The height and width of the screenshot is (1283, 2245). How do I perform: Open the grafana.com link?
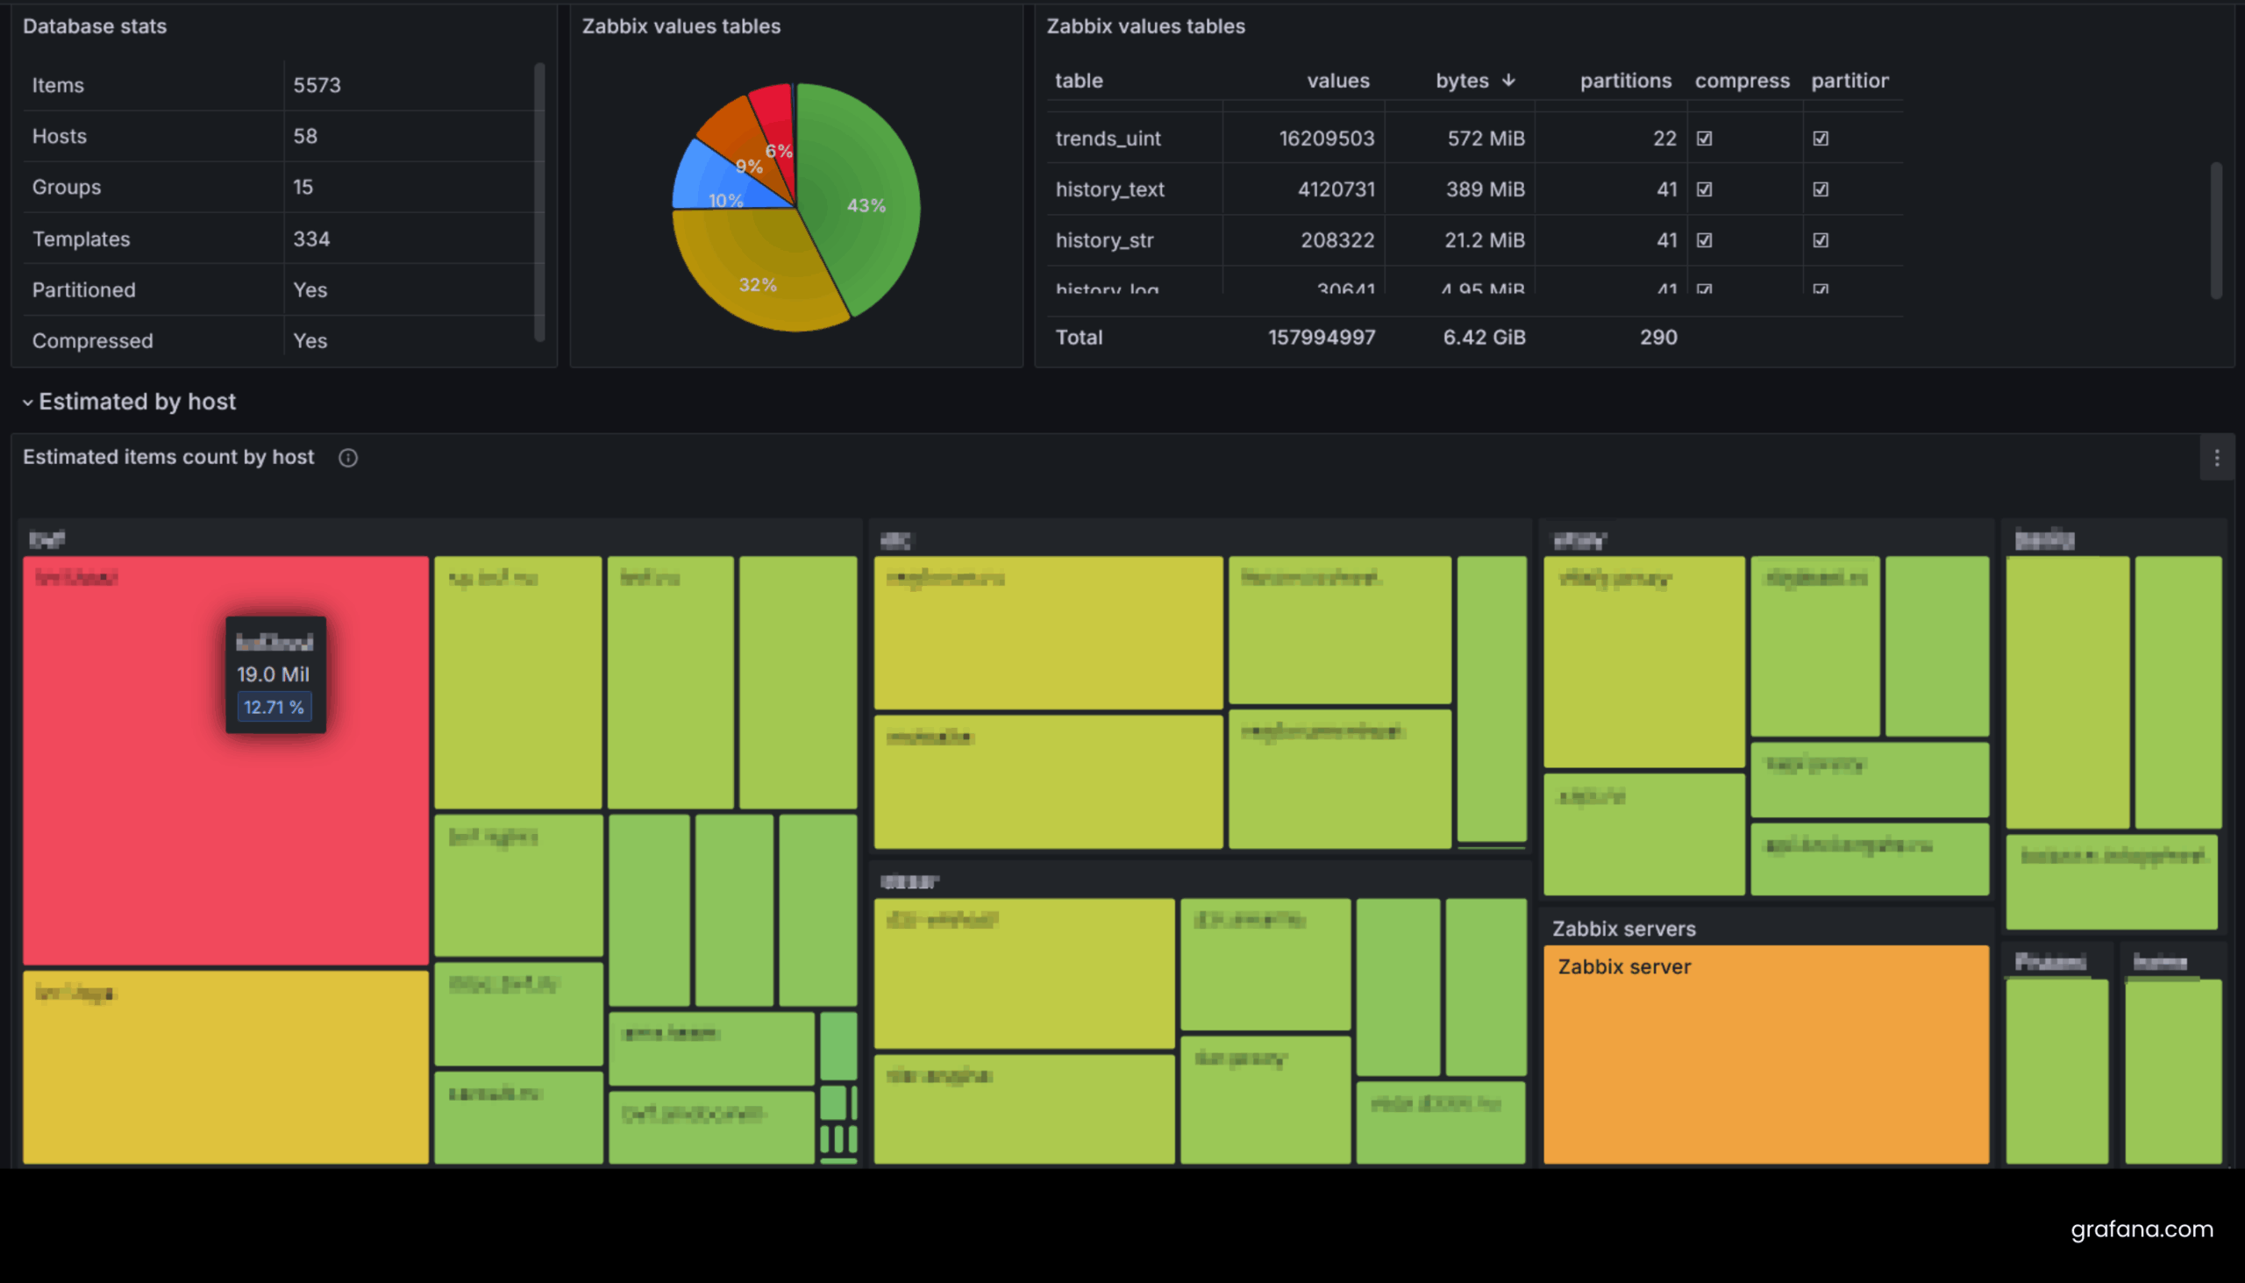[2141, 1229]
